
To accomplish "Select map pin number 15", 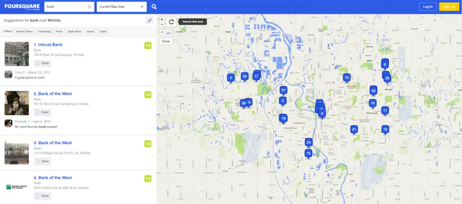I will [x=308, y=154].
